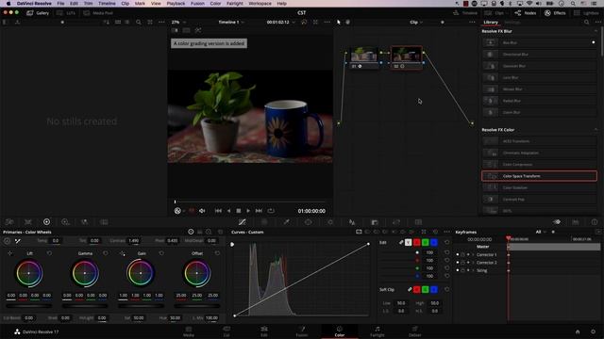Toggle blue Soft Clip channel
Screen dimensions: 604x339
point(434,289)
